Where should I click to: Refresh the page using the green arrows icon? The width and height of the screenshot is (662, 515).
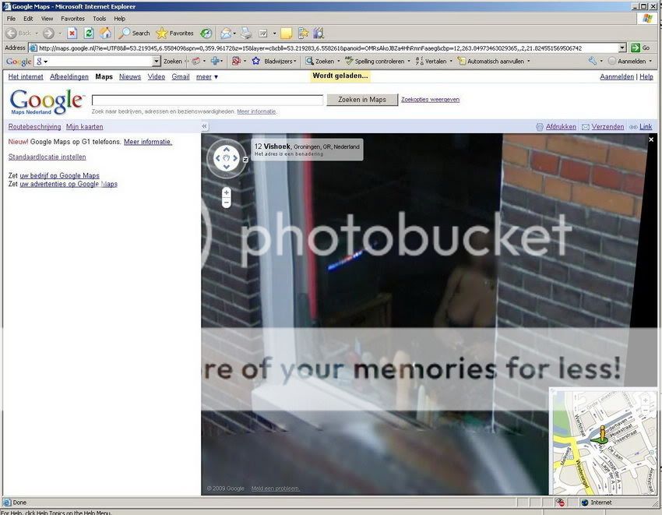point(89,33)
